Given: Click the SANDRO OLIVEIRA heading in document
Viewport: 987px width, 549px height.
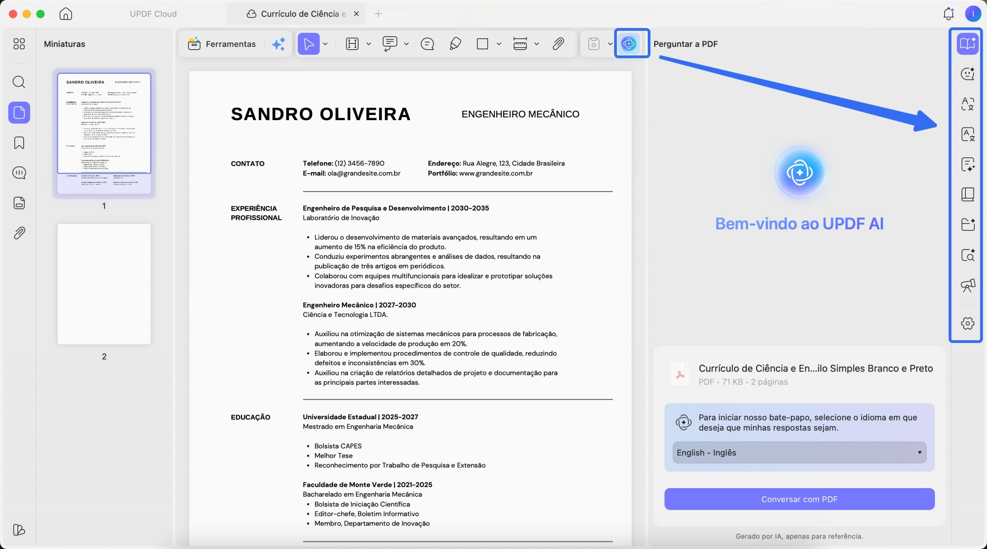Looking at the screenshot, I should tap(321, 114).
